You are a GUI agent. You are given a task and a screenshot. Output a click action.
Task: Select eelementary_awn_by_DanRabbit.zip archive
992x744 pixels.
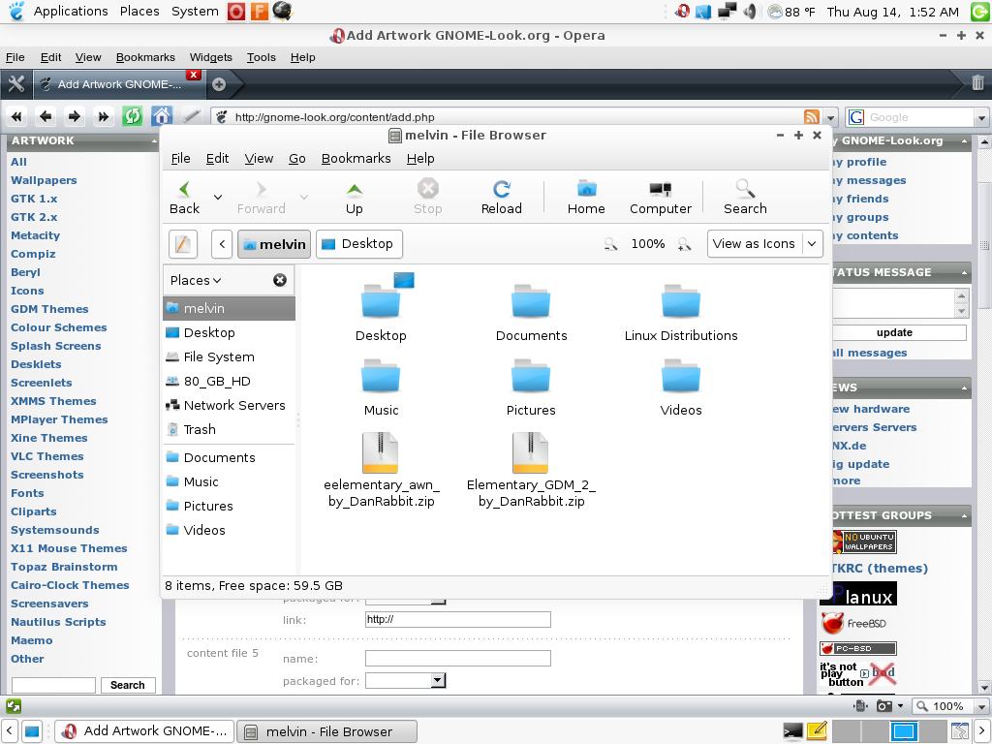point(381,470)
